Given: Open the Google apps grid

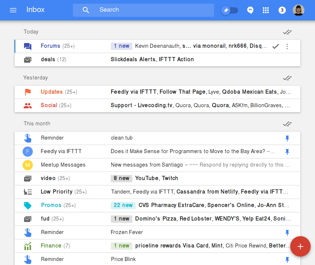Looking at the screenshot, I should coord(266,10).
